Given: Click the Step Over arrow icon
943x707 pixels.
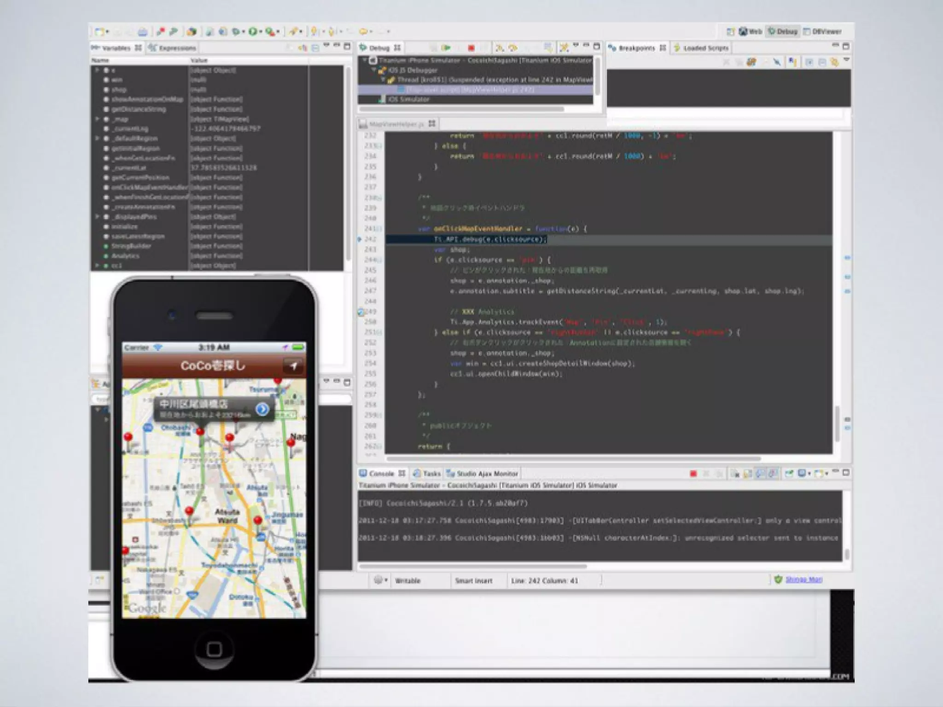Looking at the screenshot, I should click(512, 48).
